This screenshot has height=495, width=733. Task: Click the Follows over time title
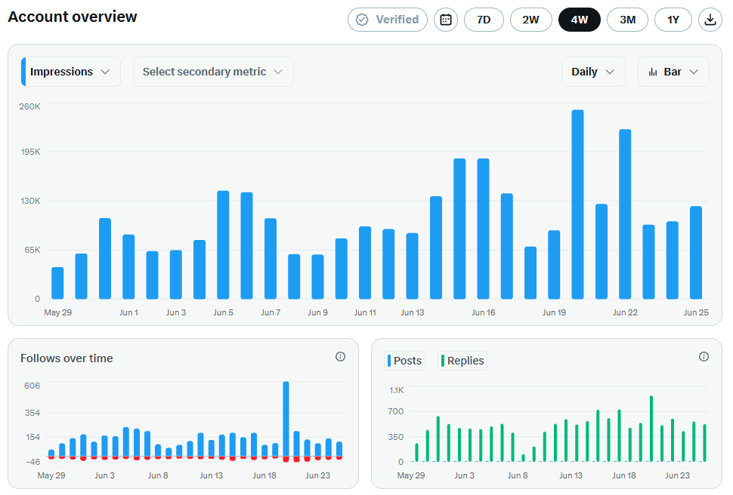point(66,358)
